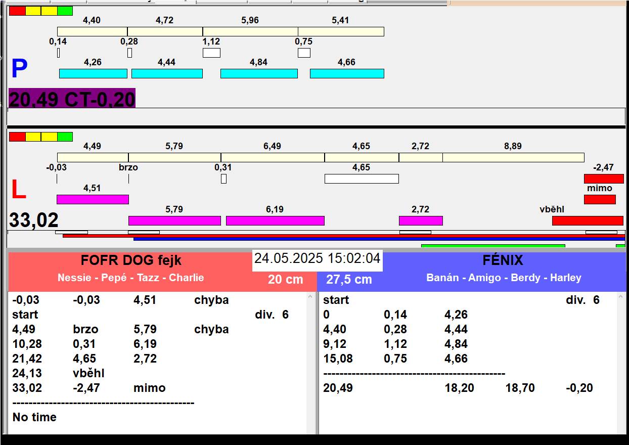Click the white 1,12 changeover box in lane P
The height and width of the screenshot is (445, 629).
(x=211, y=53)
